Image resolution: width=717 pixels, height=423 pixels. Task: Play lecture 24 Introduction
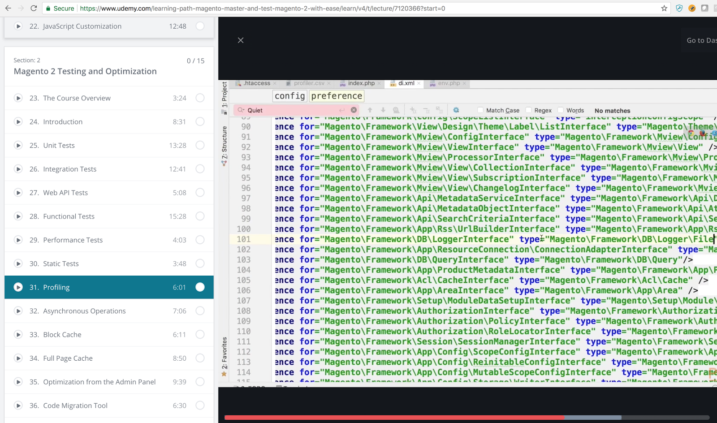[x=18, y=122]
